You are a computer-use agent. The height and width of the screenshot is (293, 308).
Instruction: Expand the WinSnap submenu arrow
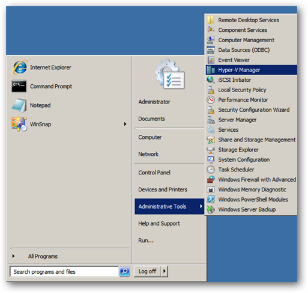(125, 124)
